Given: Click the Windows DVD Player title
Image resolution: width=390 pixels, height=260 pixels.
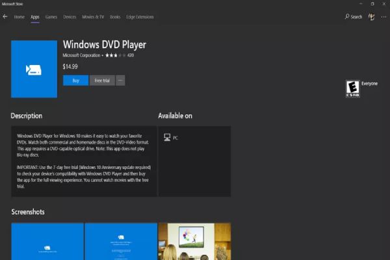Looking at the screenshot, I should pos(105,45).
